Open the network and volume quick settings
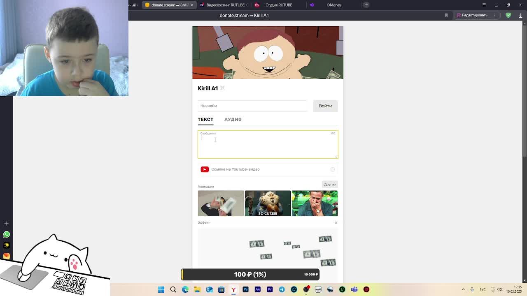527x296 pixels. point(496,289)
